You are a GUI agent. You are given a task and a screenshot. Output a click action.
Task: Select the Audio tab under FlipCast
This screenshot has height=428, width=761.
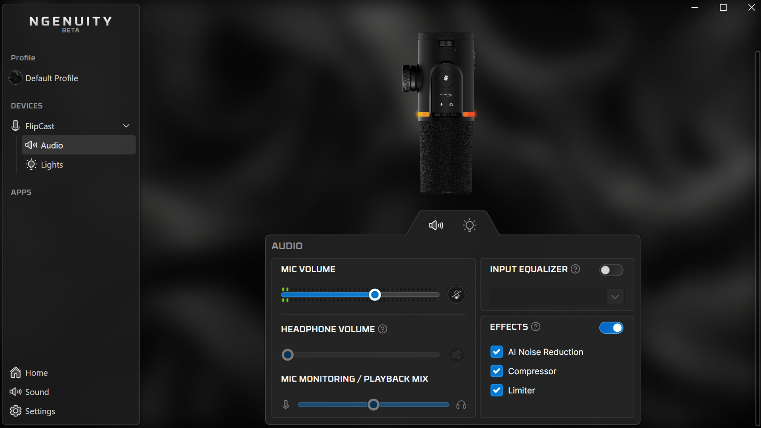click(x=52, y=145)
